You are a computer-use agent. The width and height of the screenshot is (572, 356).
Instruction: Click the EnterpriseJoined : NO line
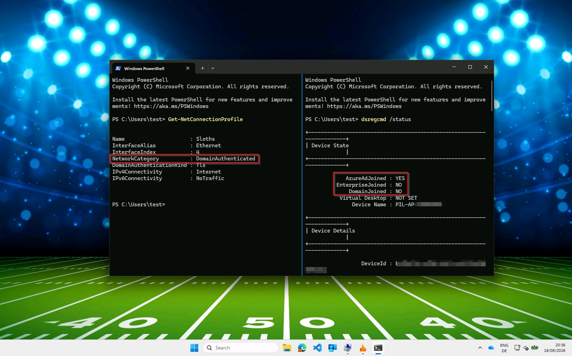pyautogui.click(x=369, y=185)
